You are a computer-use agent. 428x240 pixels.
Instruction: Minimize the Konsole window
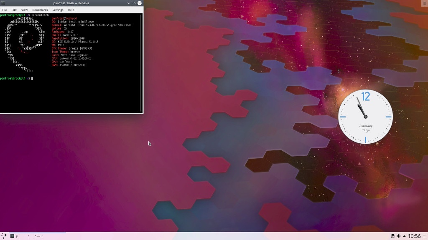(x=129, y=3)
